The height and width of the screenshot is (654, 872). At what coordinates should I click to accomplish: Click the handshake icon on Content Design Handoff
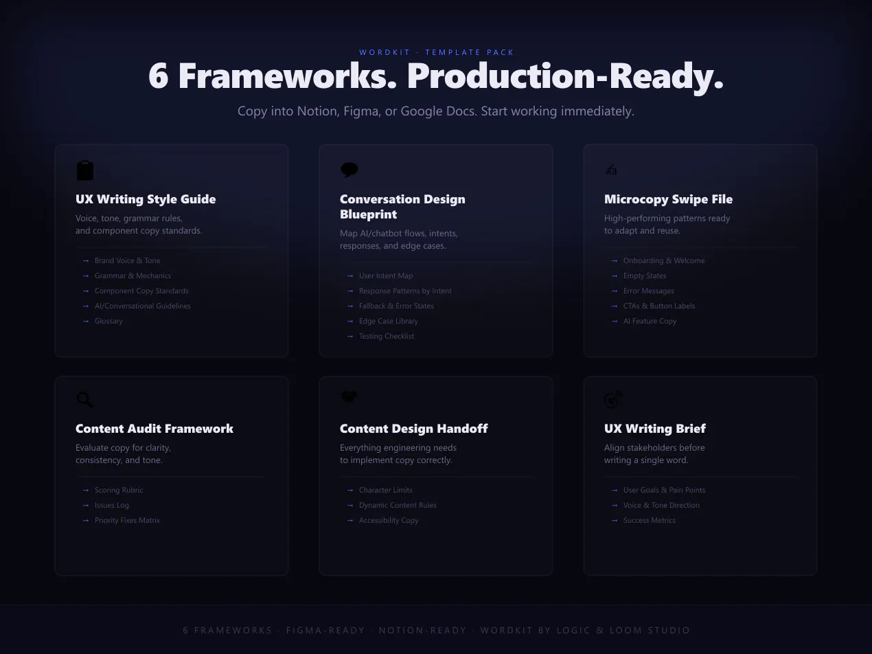349,397
